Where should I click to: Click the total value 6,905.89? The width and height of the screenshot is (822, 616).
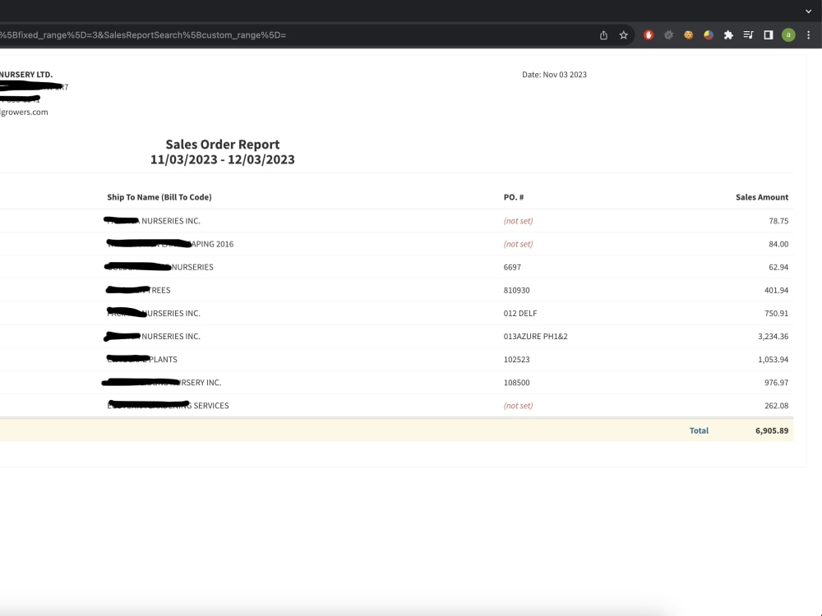[772, 430]
